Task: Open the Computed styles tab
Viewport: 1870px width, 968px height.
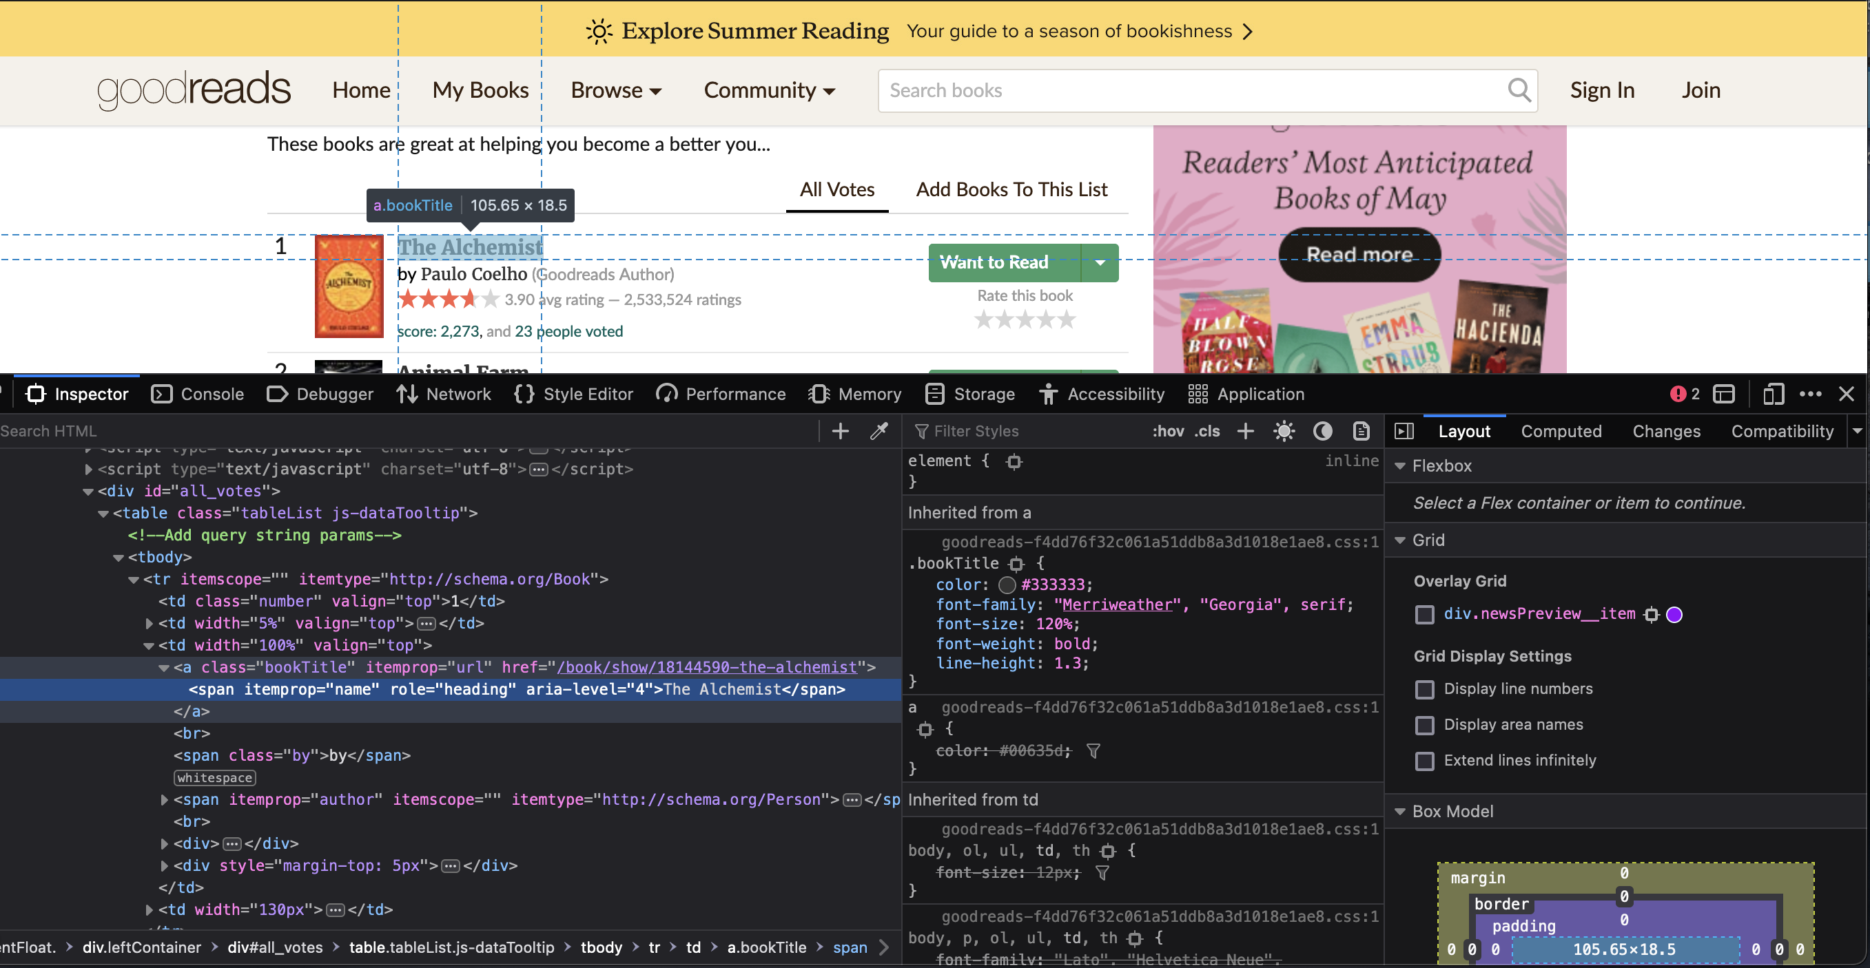Action: pyautogui.click(x=1561, y=432)
